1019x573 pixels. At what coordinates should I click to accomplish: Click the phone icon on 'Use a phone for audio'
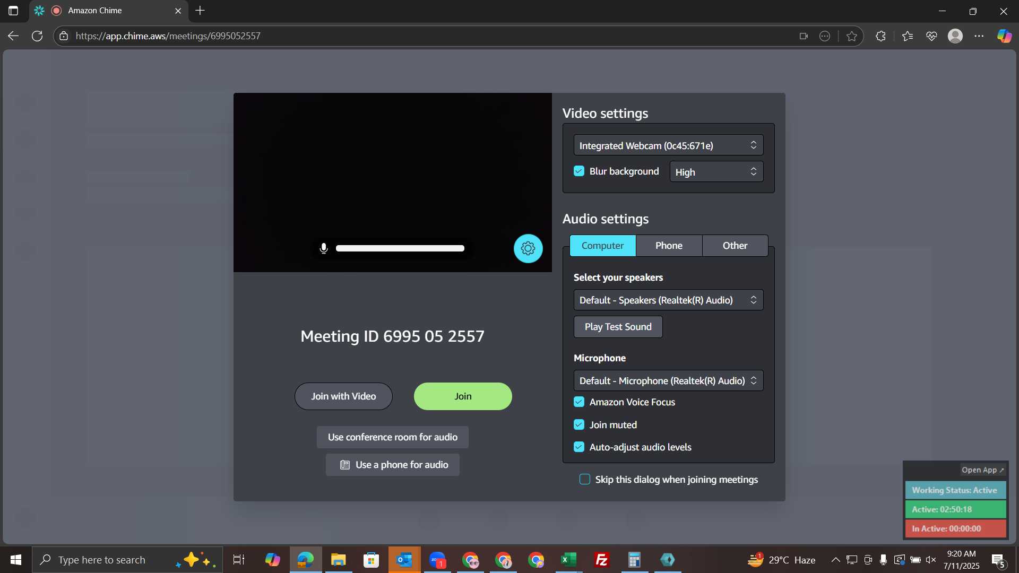tap(345, 465)
